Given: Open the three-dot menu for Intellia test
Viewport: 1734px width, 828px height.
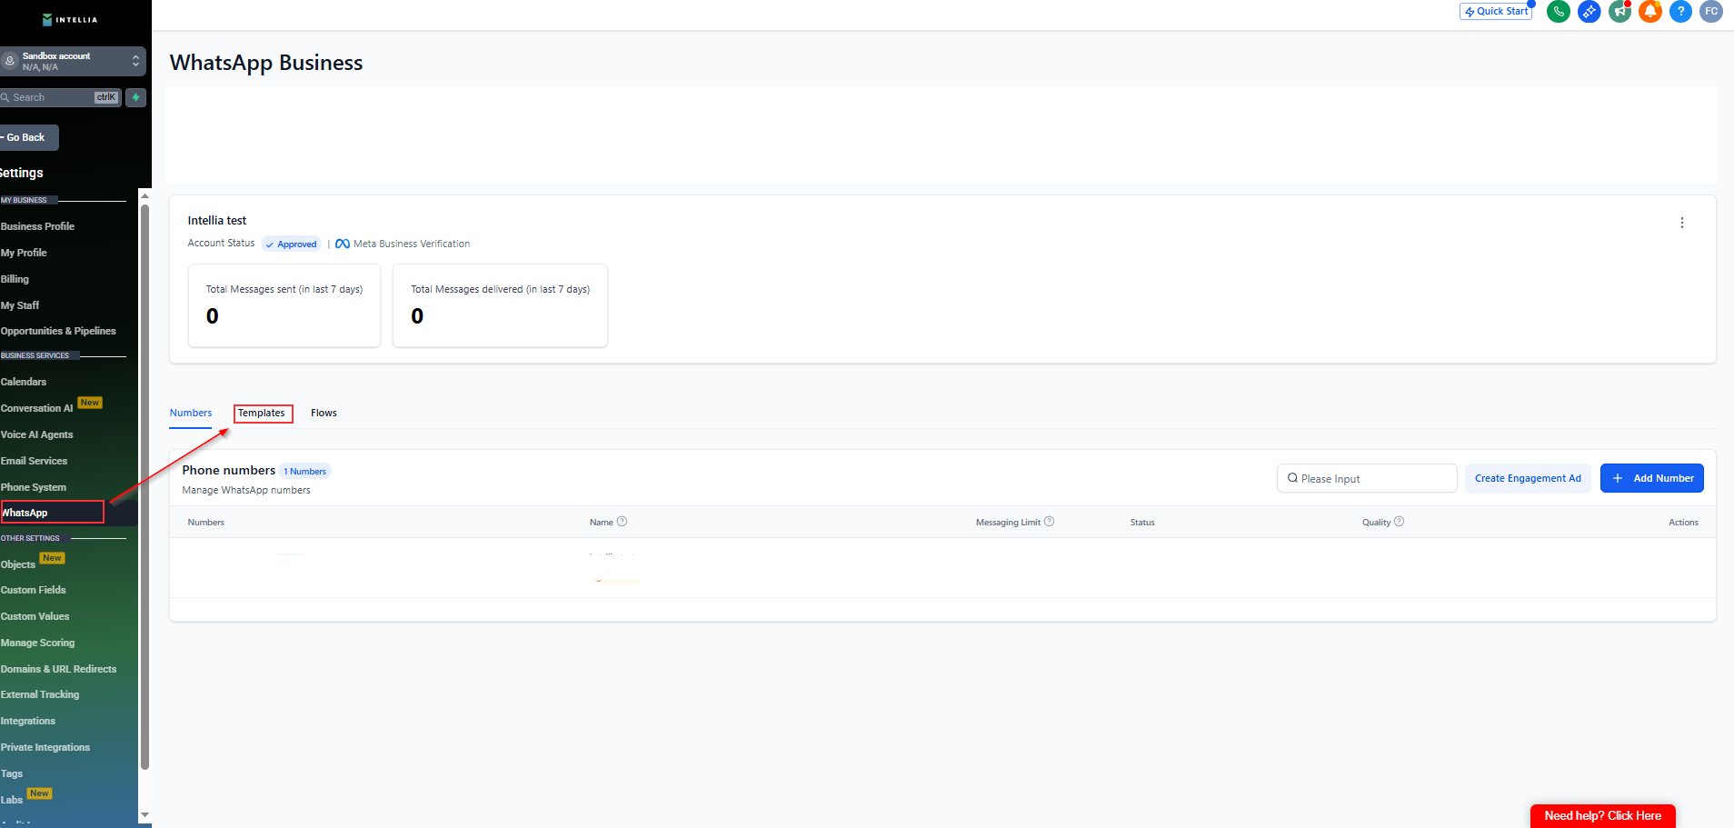Looking at the screenshot, I should (x=1682, y=223).
